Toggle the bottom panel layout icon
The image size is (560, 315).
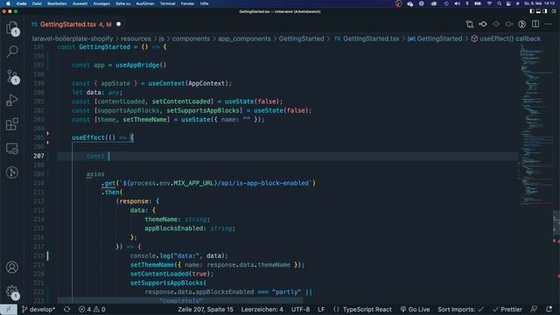click(538, 11)
